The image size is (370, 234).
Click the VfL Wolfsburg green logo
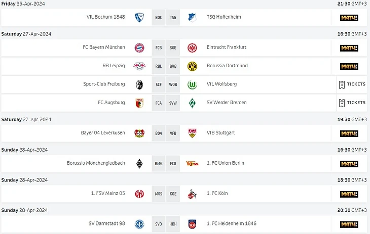tap(192, 84)
